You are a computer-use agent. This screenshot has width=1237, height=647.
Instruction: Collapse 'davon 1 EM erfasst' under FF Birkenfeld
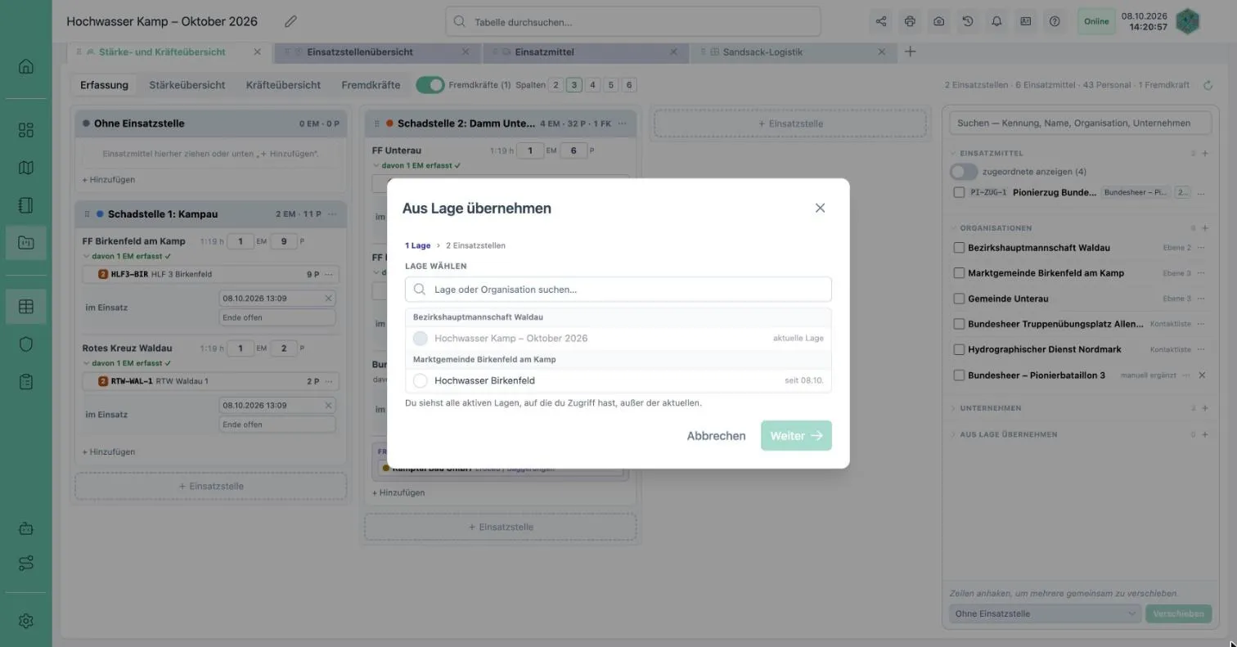[127, 256]
